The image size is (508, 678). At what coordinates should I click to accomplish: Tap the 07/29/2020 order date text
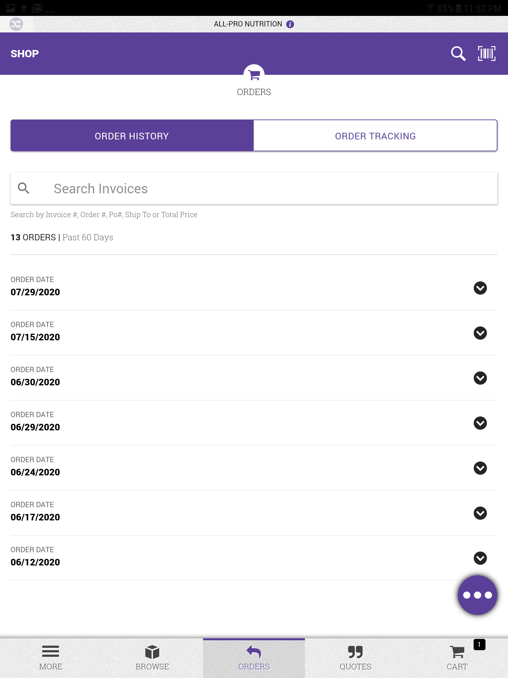[x=35, y=292]
